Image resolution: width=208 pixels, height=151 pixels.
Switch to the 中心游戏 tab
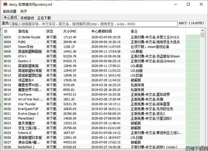tap(10, 18)
